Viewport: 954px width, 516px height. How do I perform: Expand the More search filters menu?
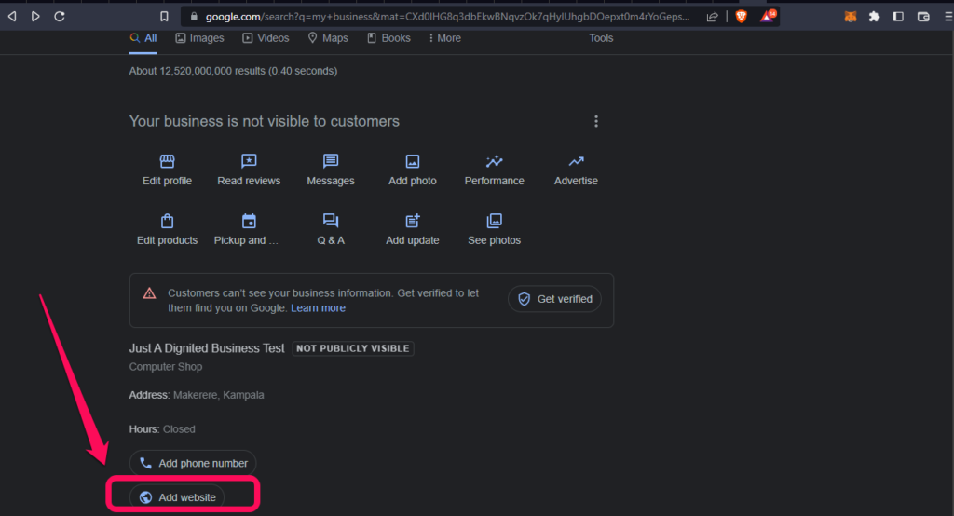pyautogui.click(x=444, y=38)
